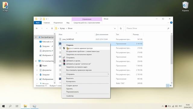Open quick access toolbar customize dropdown
This screenshot has height=109, width=193.
pyautogui.click(x=46, y=19)
